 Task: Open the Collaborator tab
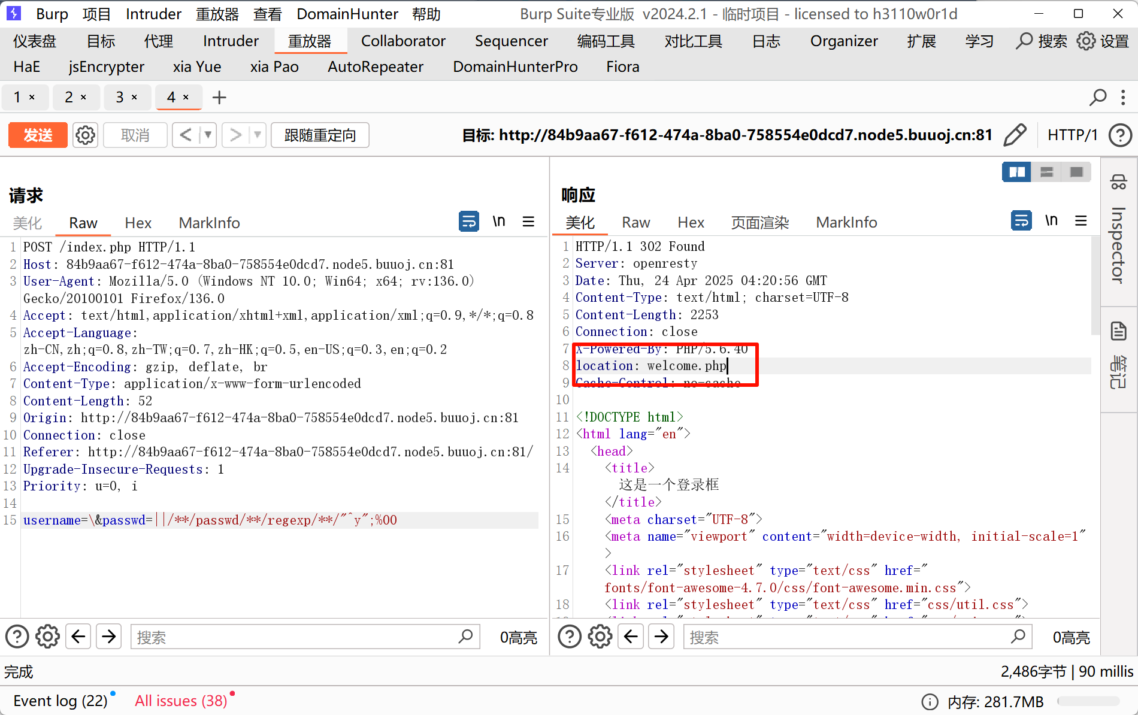pos(403,41)
